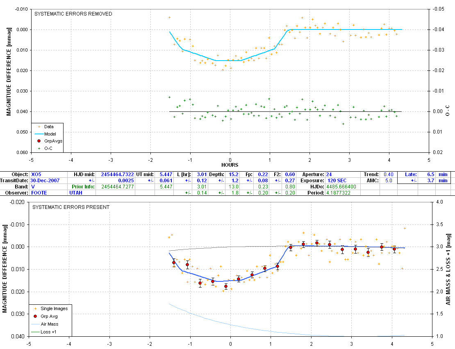
Task: Select the L [hr] uncertainty 0.12
Action: tap(202, 181)
